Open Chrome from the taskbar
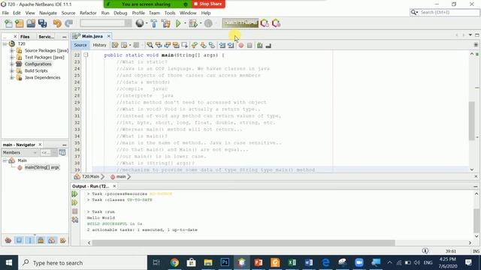481x270 pixels. [174, 262]
